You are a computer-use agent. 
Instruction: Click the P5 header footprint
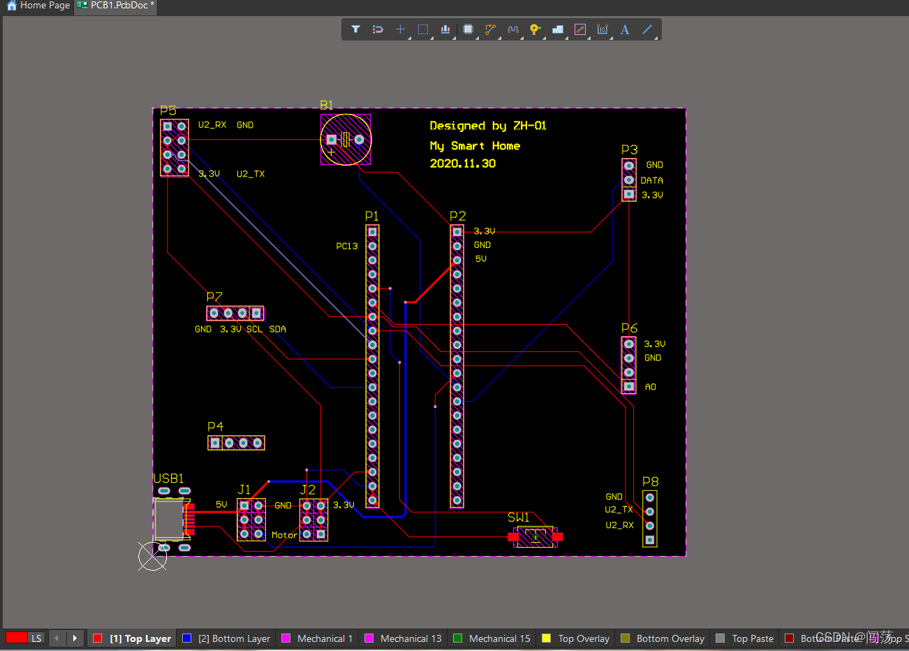(x=175, y=147)
